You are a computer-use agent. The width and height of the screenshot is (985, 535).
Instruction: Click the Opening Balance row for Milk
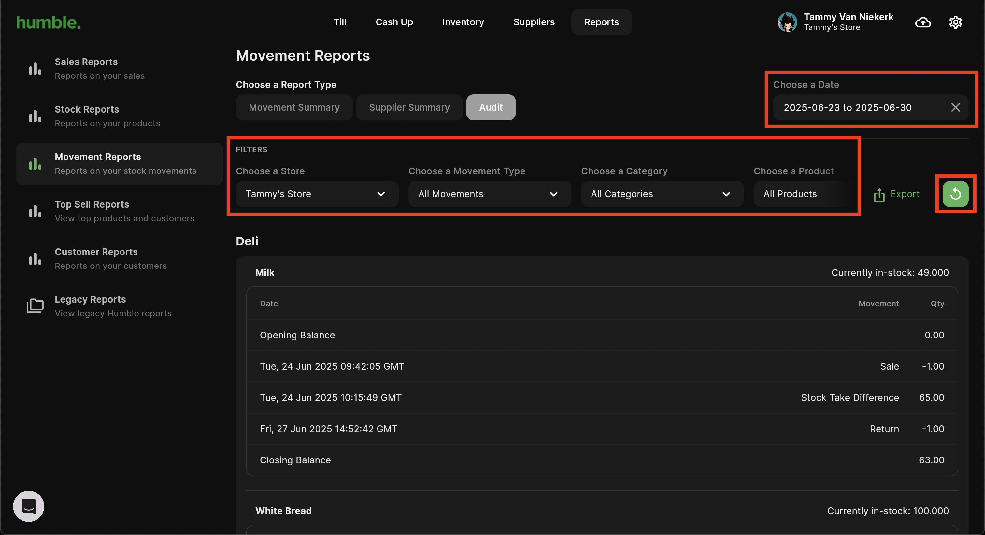(602, 335)
